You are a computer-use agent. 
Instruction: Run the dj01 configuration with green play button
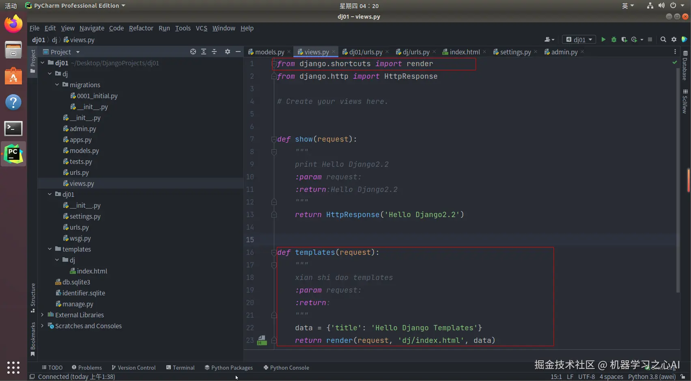click(x=603, y=39)
